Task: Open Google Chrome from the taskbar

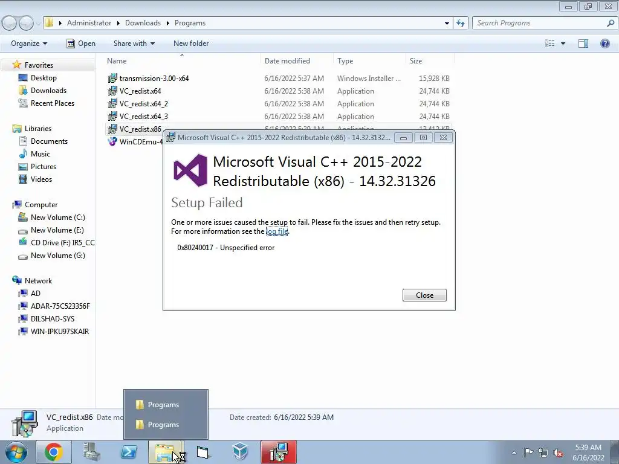Action: pyautogui.click(x=54, y=452)
